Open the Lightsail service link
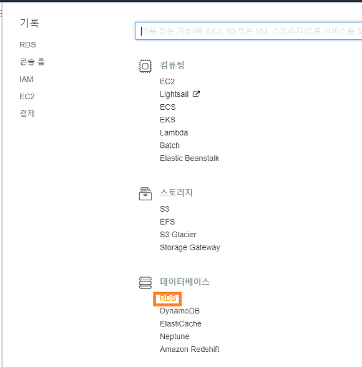The image size is (362, 367). click(x=174, y=94)
